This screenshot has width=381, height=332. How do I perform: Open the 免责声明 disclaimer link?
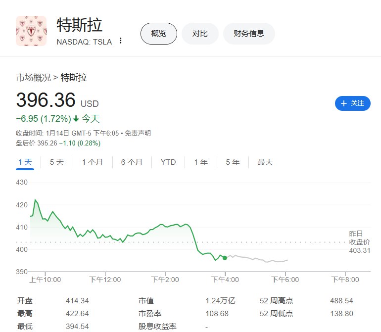click(138, 133)
